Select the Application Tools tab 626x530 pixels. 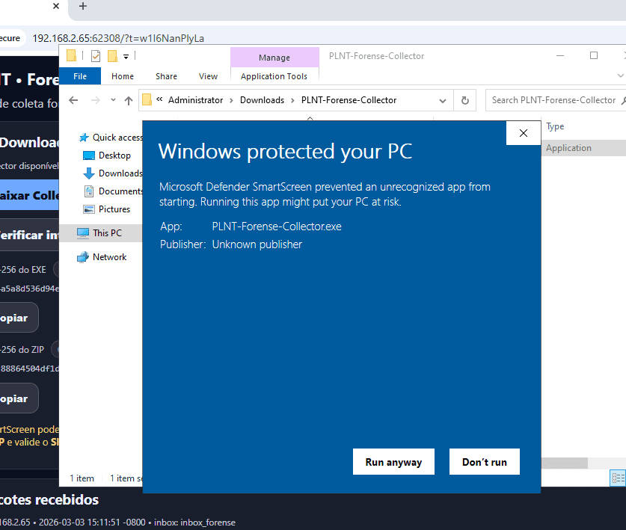(274, 76)
